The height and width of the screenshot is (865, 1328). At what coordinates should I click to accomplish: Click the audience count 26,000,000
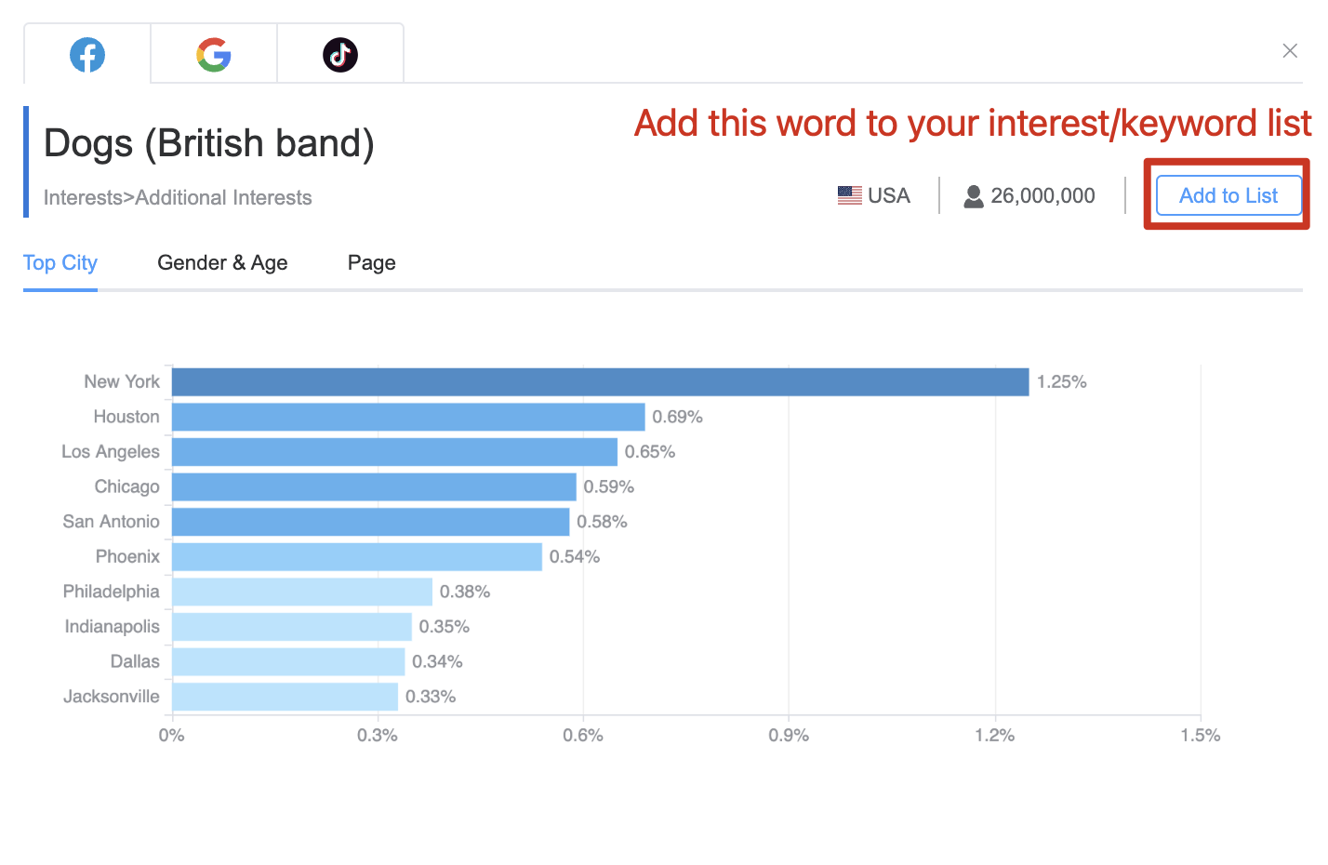[x=1042, y=195]
